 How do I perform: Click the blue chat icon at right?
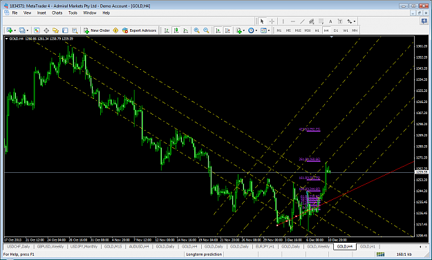pyautogui.click(x=424, y=21)
